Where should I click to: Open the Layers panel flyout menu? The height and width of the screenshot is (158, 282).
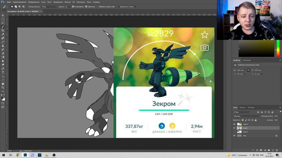point(280,108)
